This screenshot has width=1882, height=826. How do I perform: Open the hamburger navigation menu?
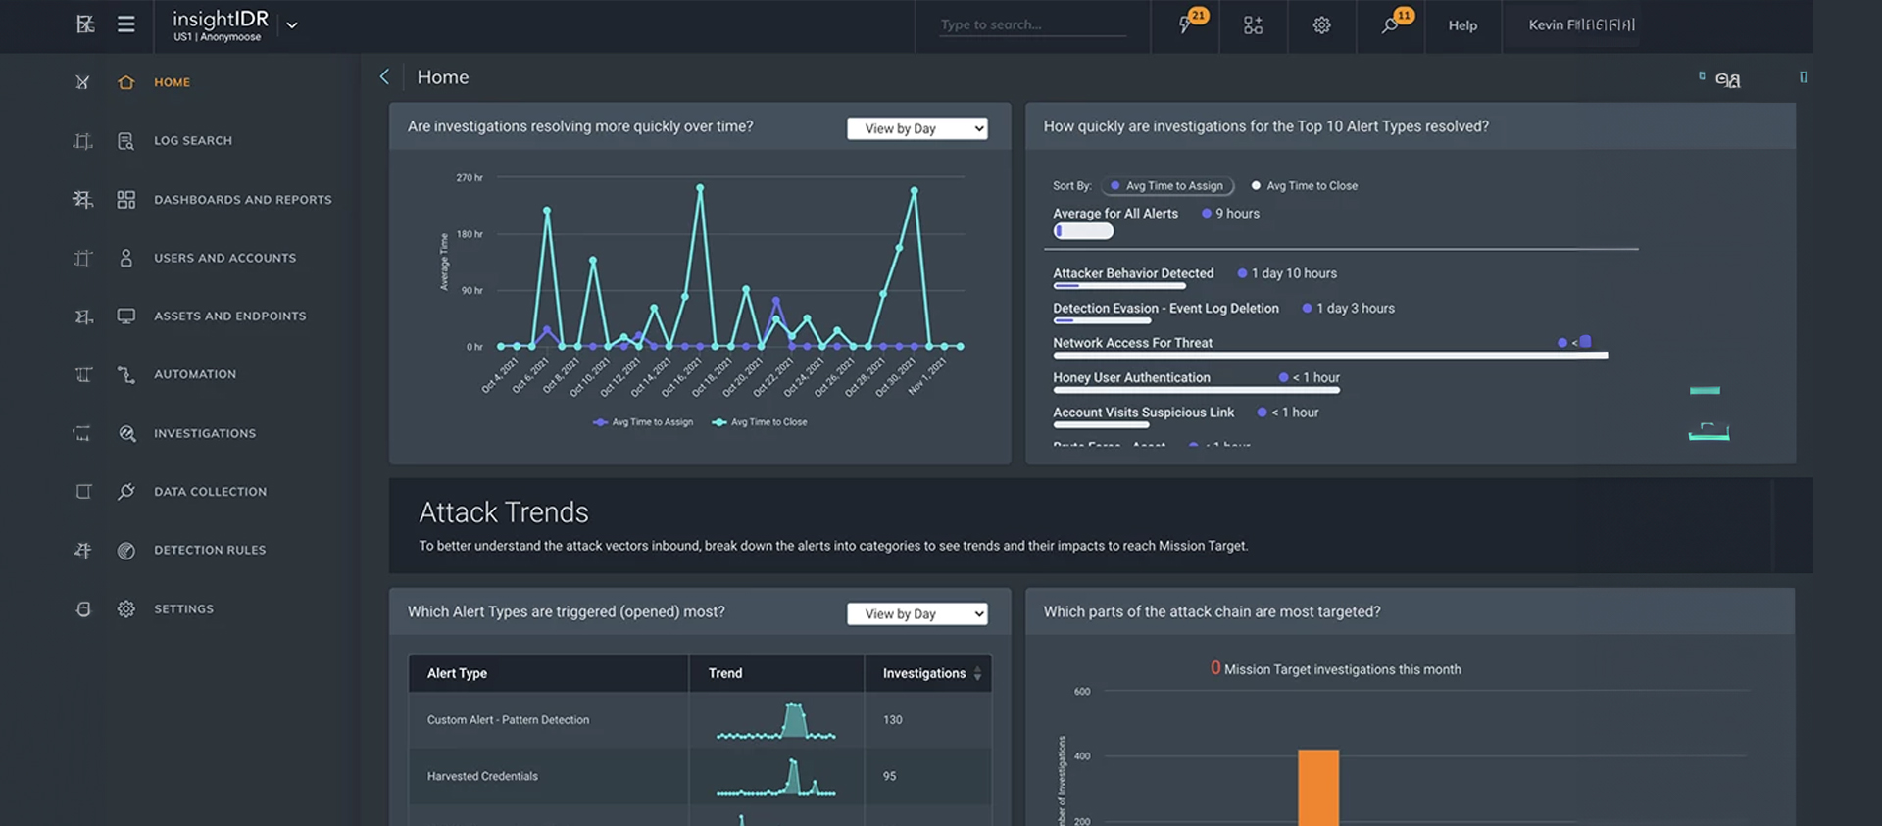126,24
